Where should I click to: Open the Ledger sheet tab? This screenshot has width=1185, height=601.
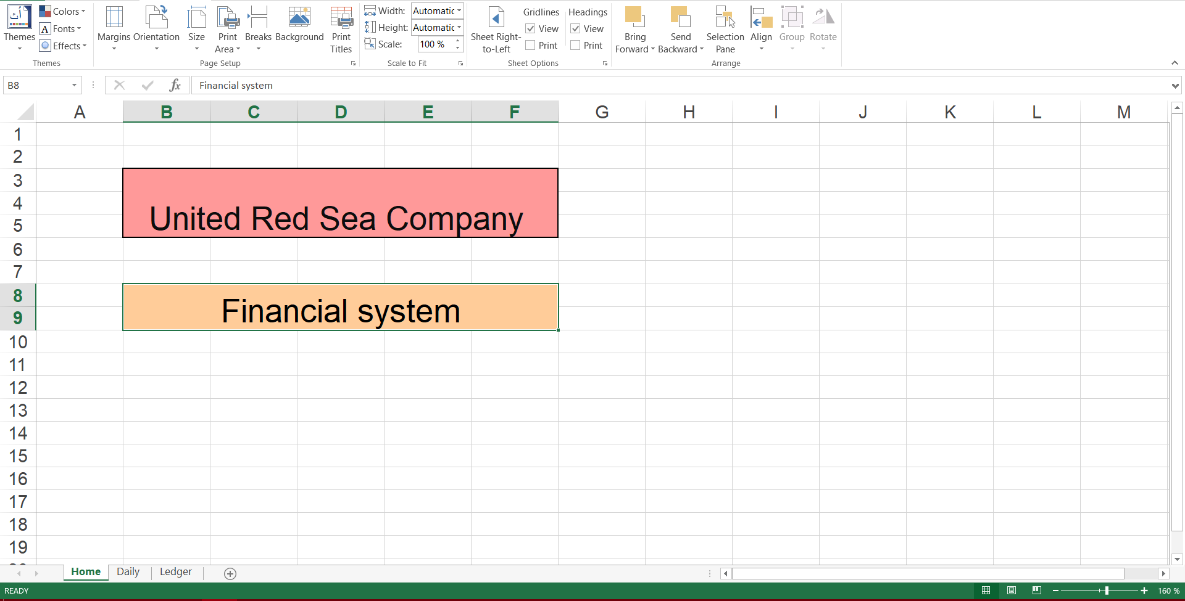pyautogui.click(x=175, y=571)
